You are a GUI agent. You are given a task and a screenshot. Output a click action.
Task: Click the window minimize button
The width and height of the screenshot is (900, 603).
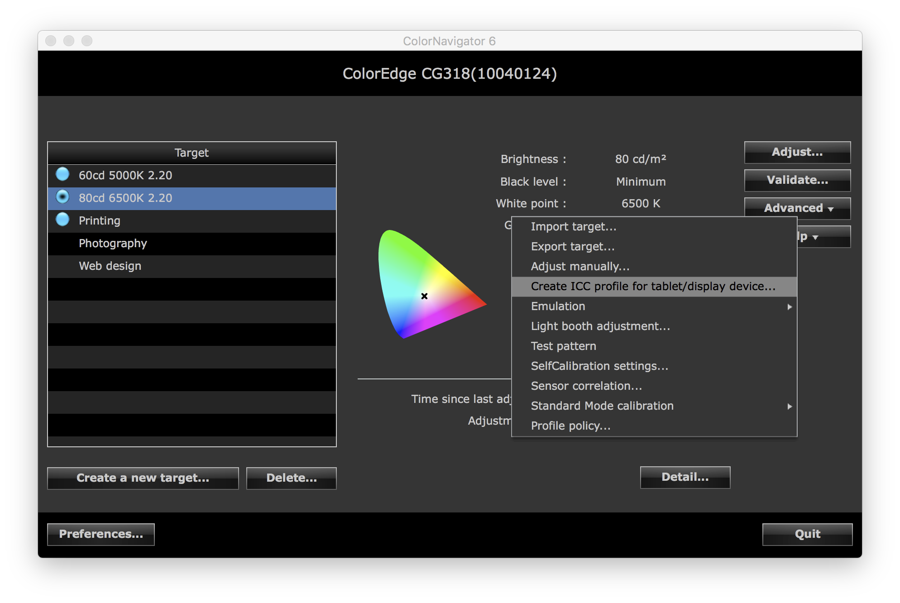coord(69,41)
